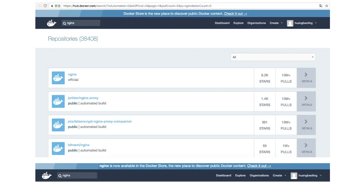Click 'Check it out' link in bottom banner
This screenshot has width=360, height=182.
[x=259, y=166]
